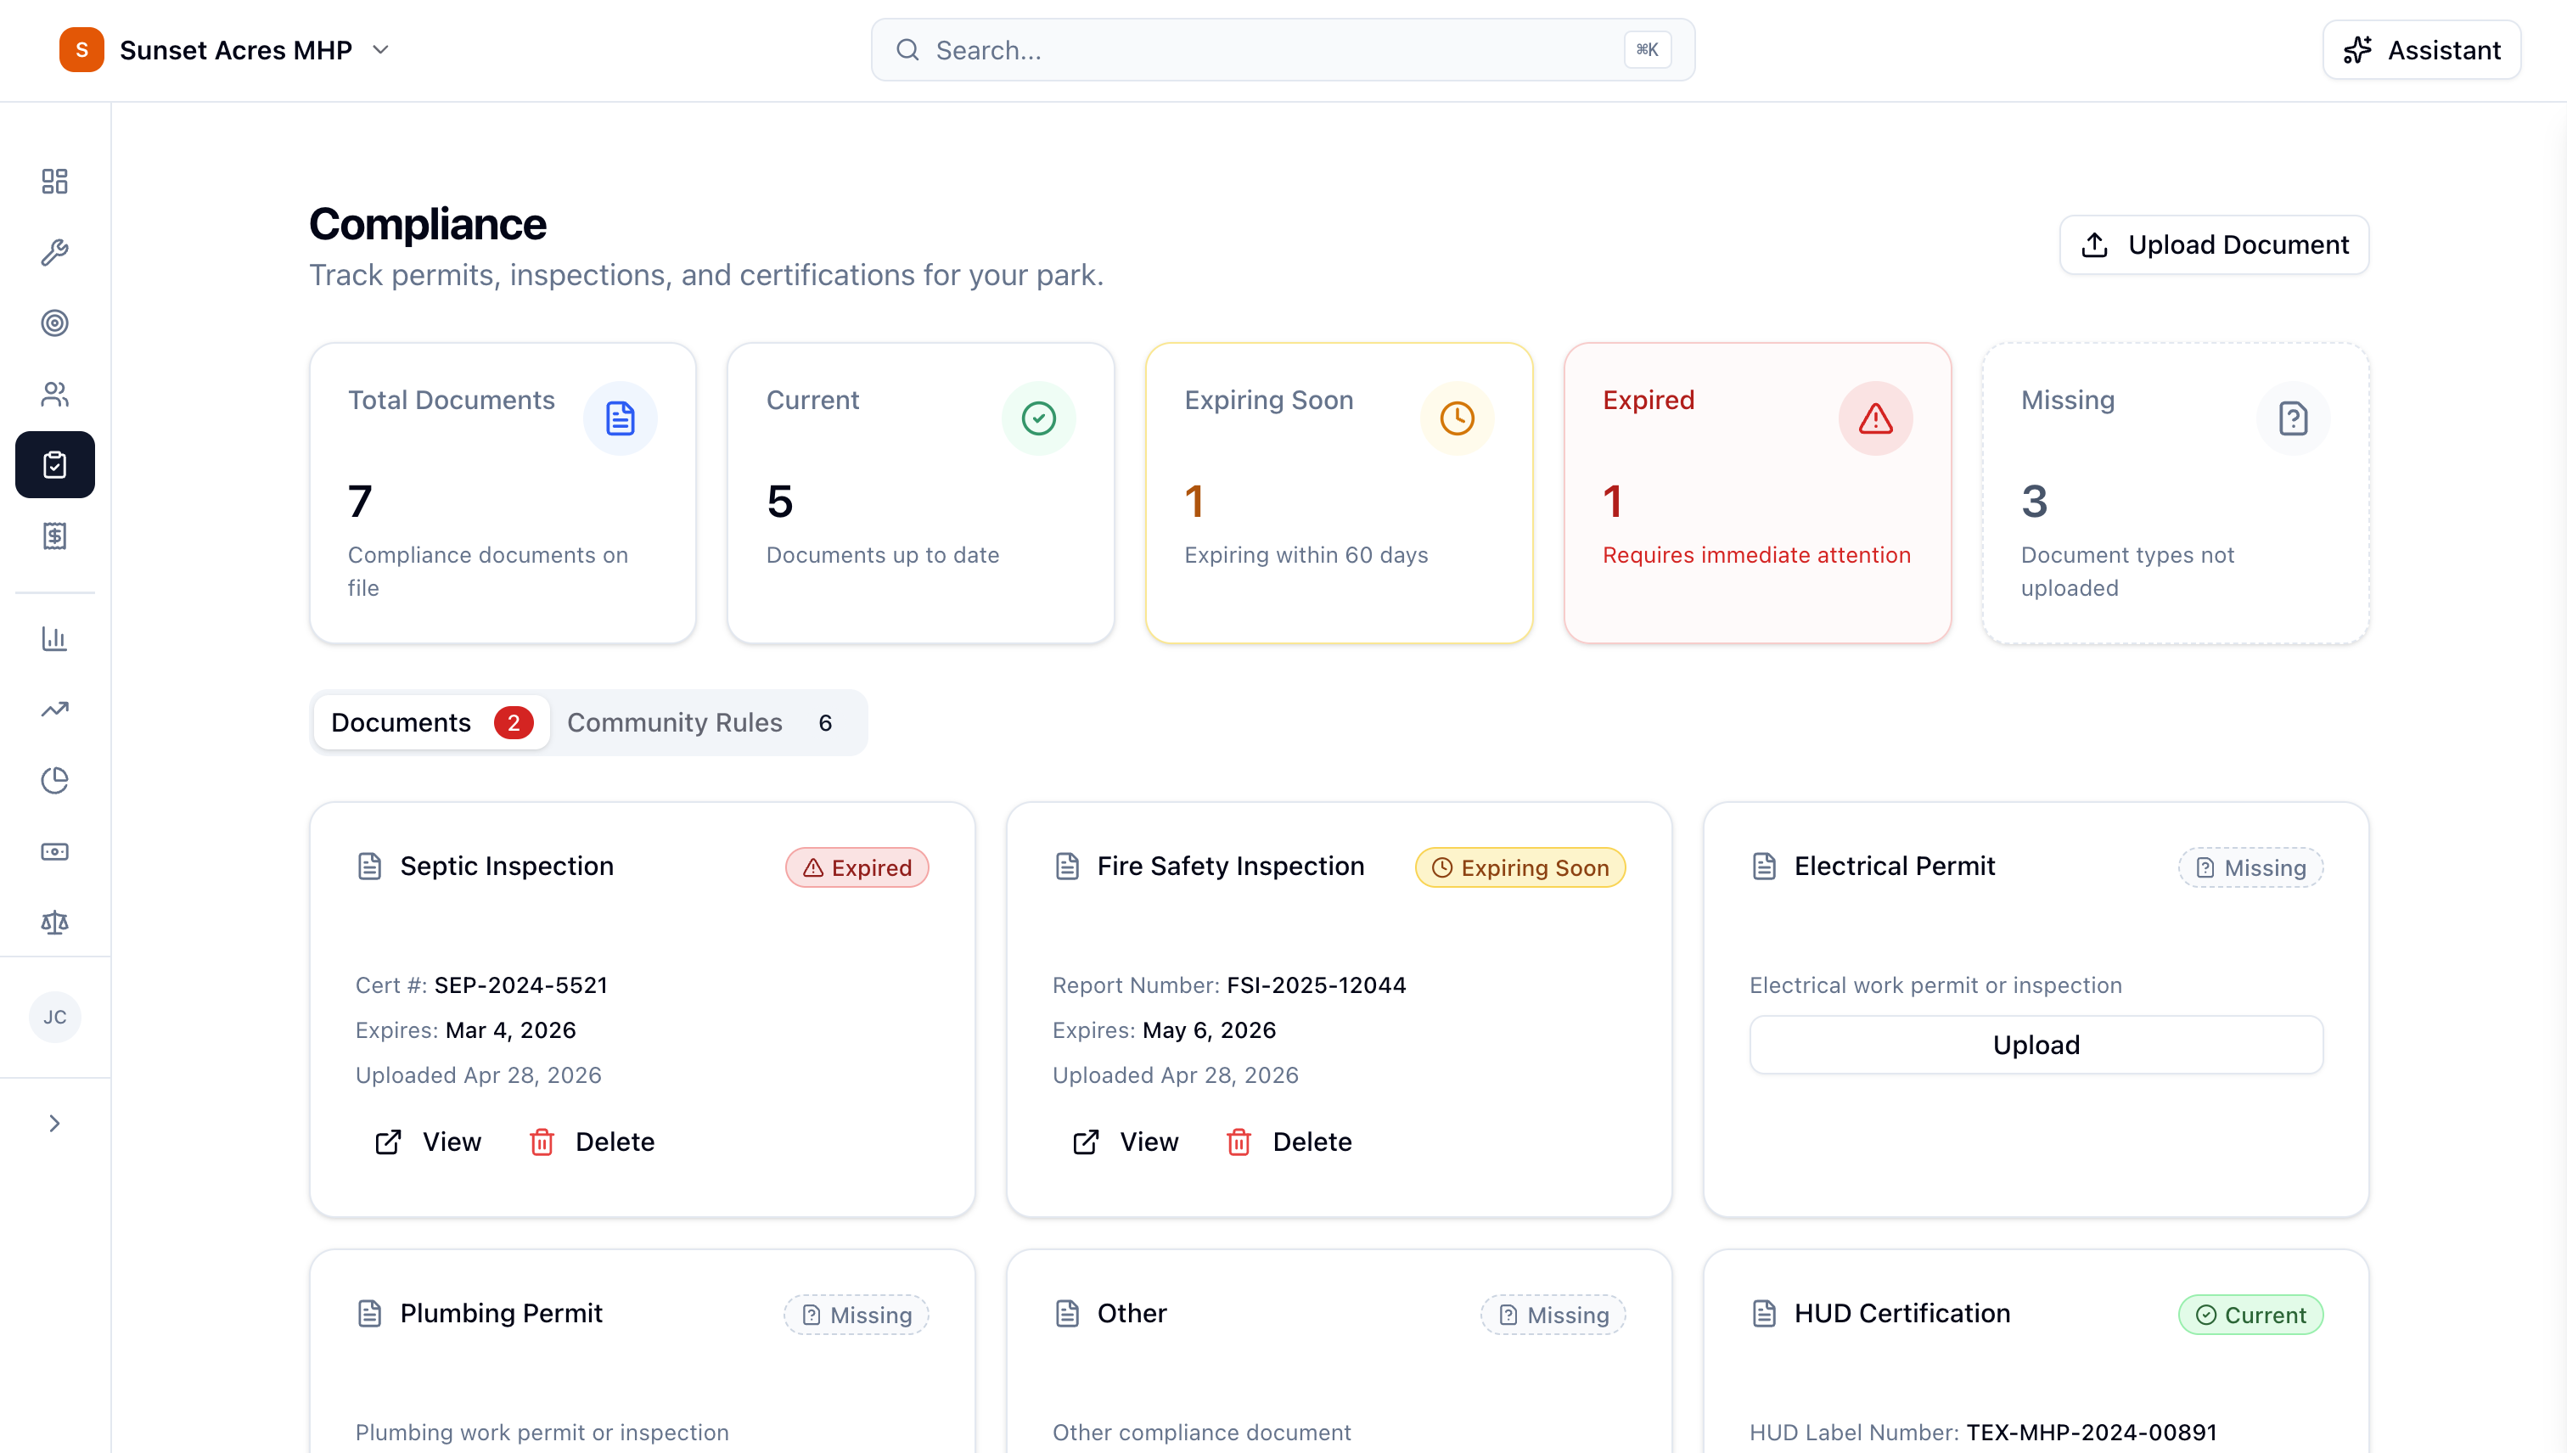Click HUD label TEX-MHP-2024-00891

pos(2092,1432)
